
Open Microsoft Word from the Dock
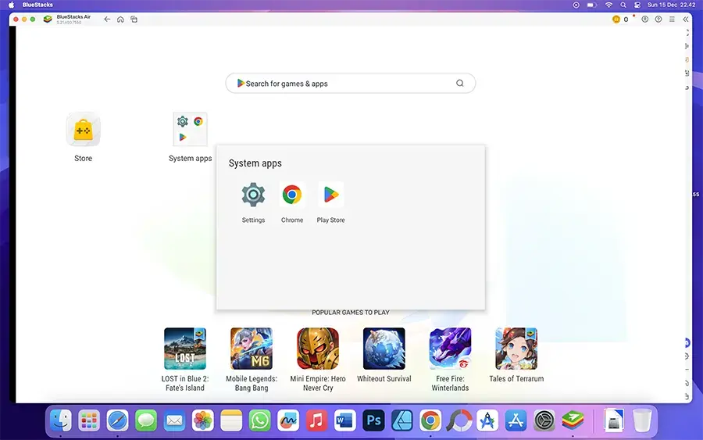coord(345,420)
